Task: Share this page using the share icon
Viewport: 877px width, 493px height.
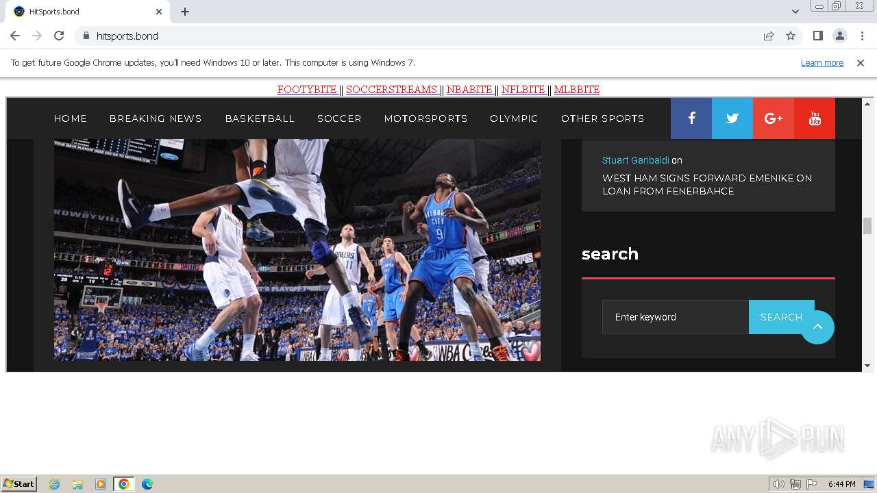Action: tap(769, 36)
